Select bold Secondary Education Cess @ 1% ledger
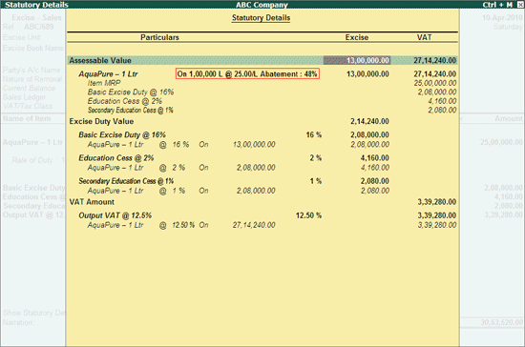The image size is (525, 347). (126, 181)
